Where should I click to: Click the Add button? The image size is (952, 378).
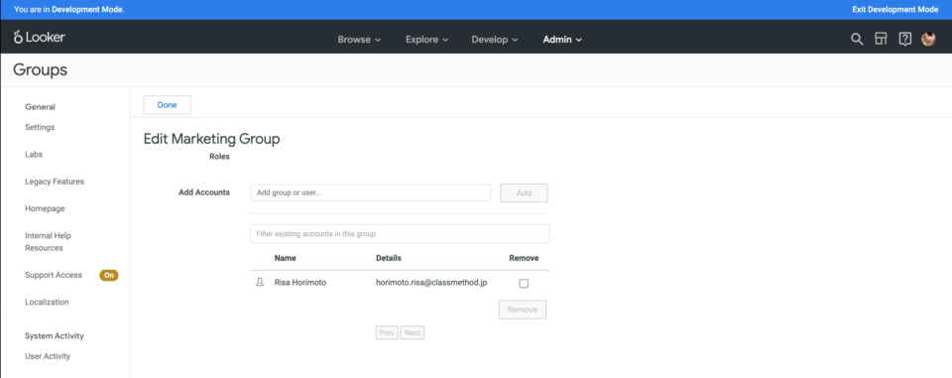(524, 193)
